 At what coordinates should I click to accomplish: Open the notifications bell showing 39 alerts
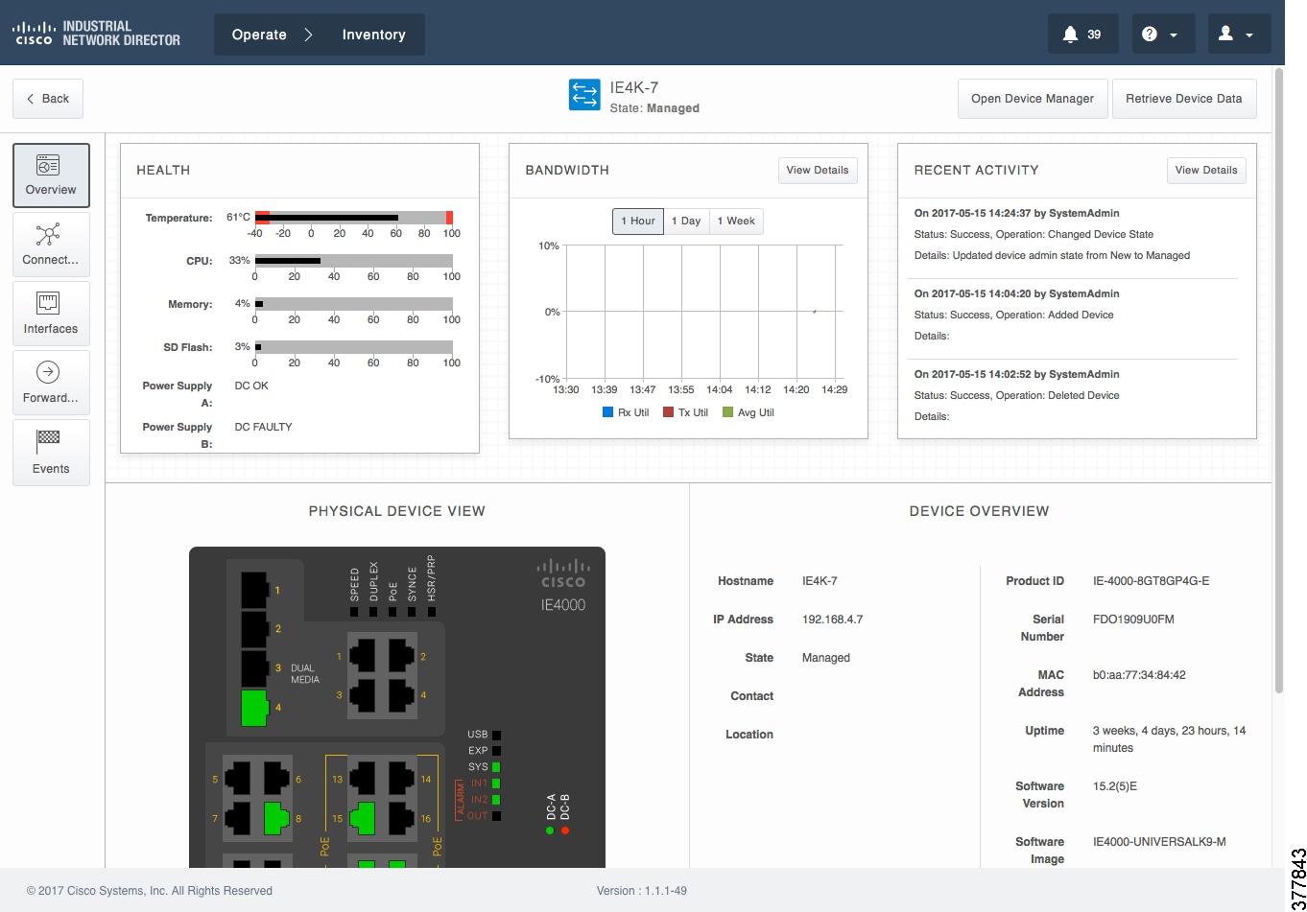pyautogui.click(x=1082, y=35)
